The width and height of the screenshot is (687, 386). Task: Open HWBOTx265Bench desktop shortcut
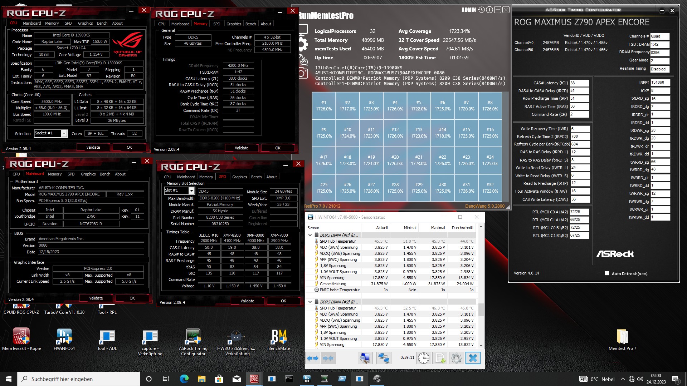click(236, 342)
